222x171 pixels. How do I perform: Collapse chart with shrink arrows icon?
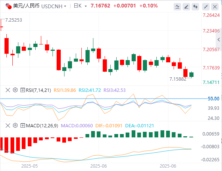[206, 7]
